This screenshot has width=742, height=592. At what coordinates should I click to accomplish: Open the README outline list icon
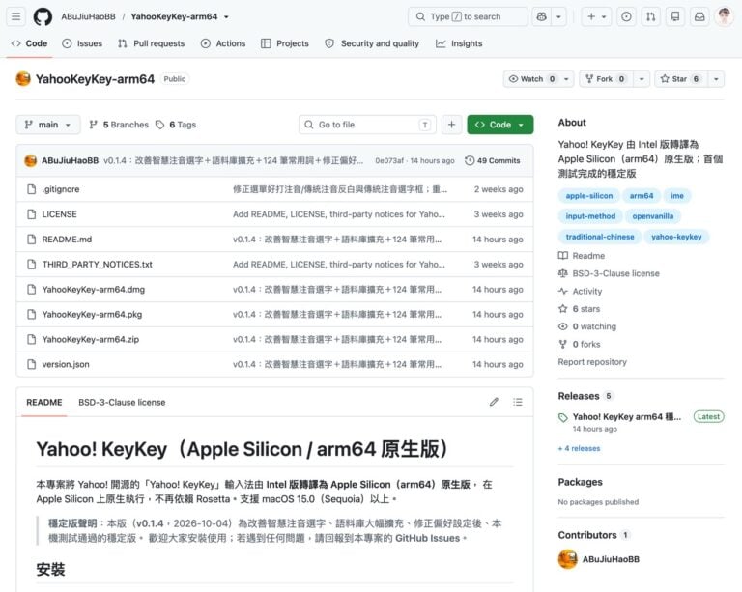(x=518, y=402)
